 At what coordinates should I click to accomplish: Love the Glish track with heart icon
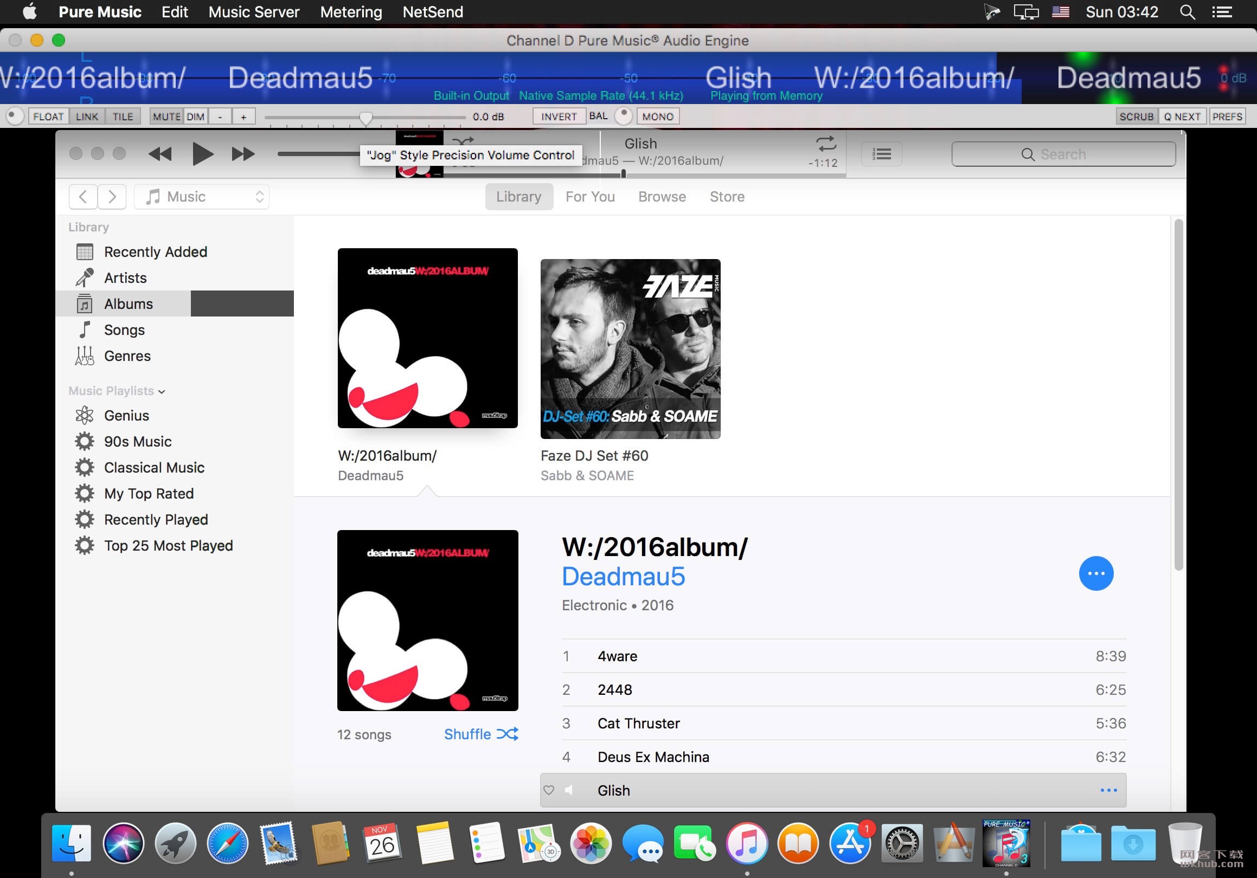549,790
